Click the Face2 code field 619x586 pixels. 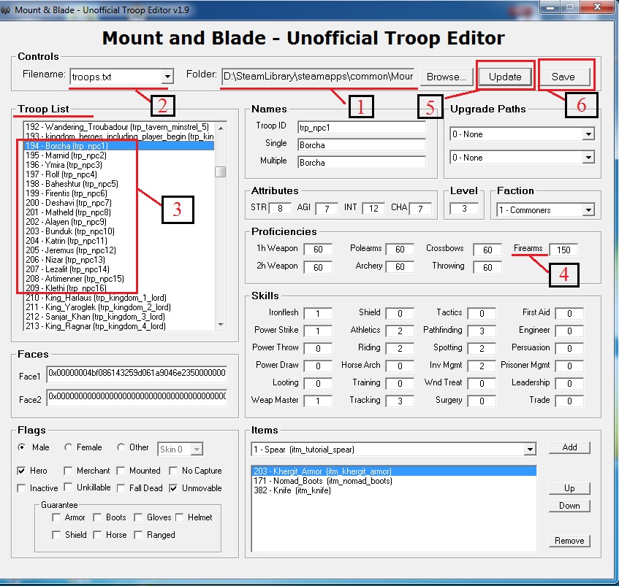[x=137, y=396]
